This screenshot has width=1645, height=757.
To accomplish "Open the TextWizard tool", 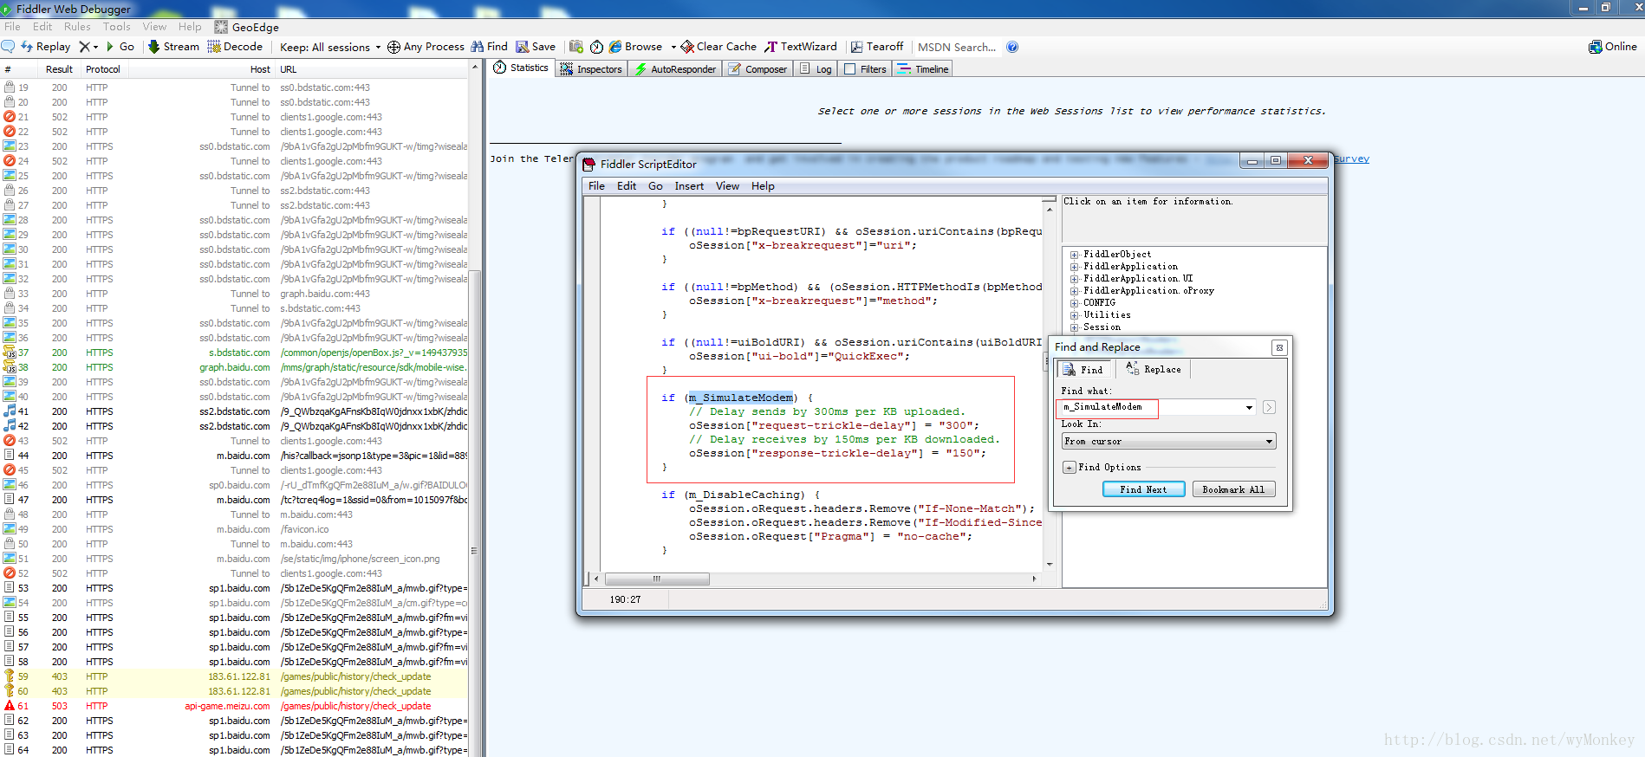I will tap(801, 47).
